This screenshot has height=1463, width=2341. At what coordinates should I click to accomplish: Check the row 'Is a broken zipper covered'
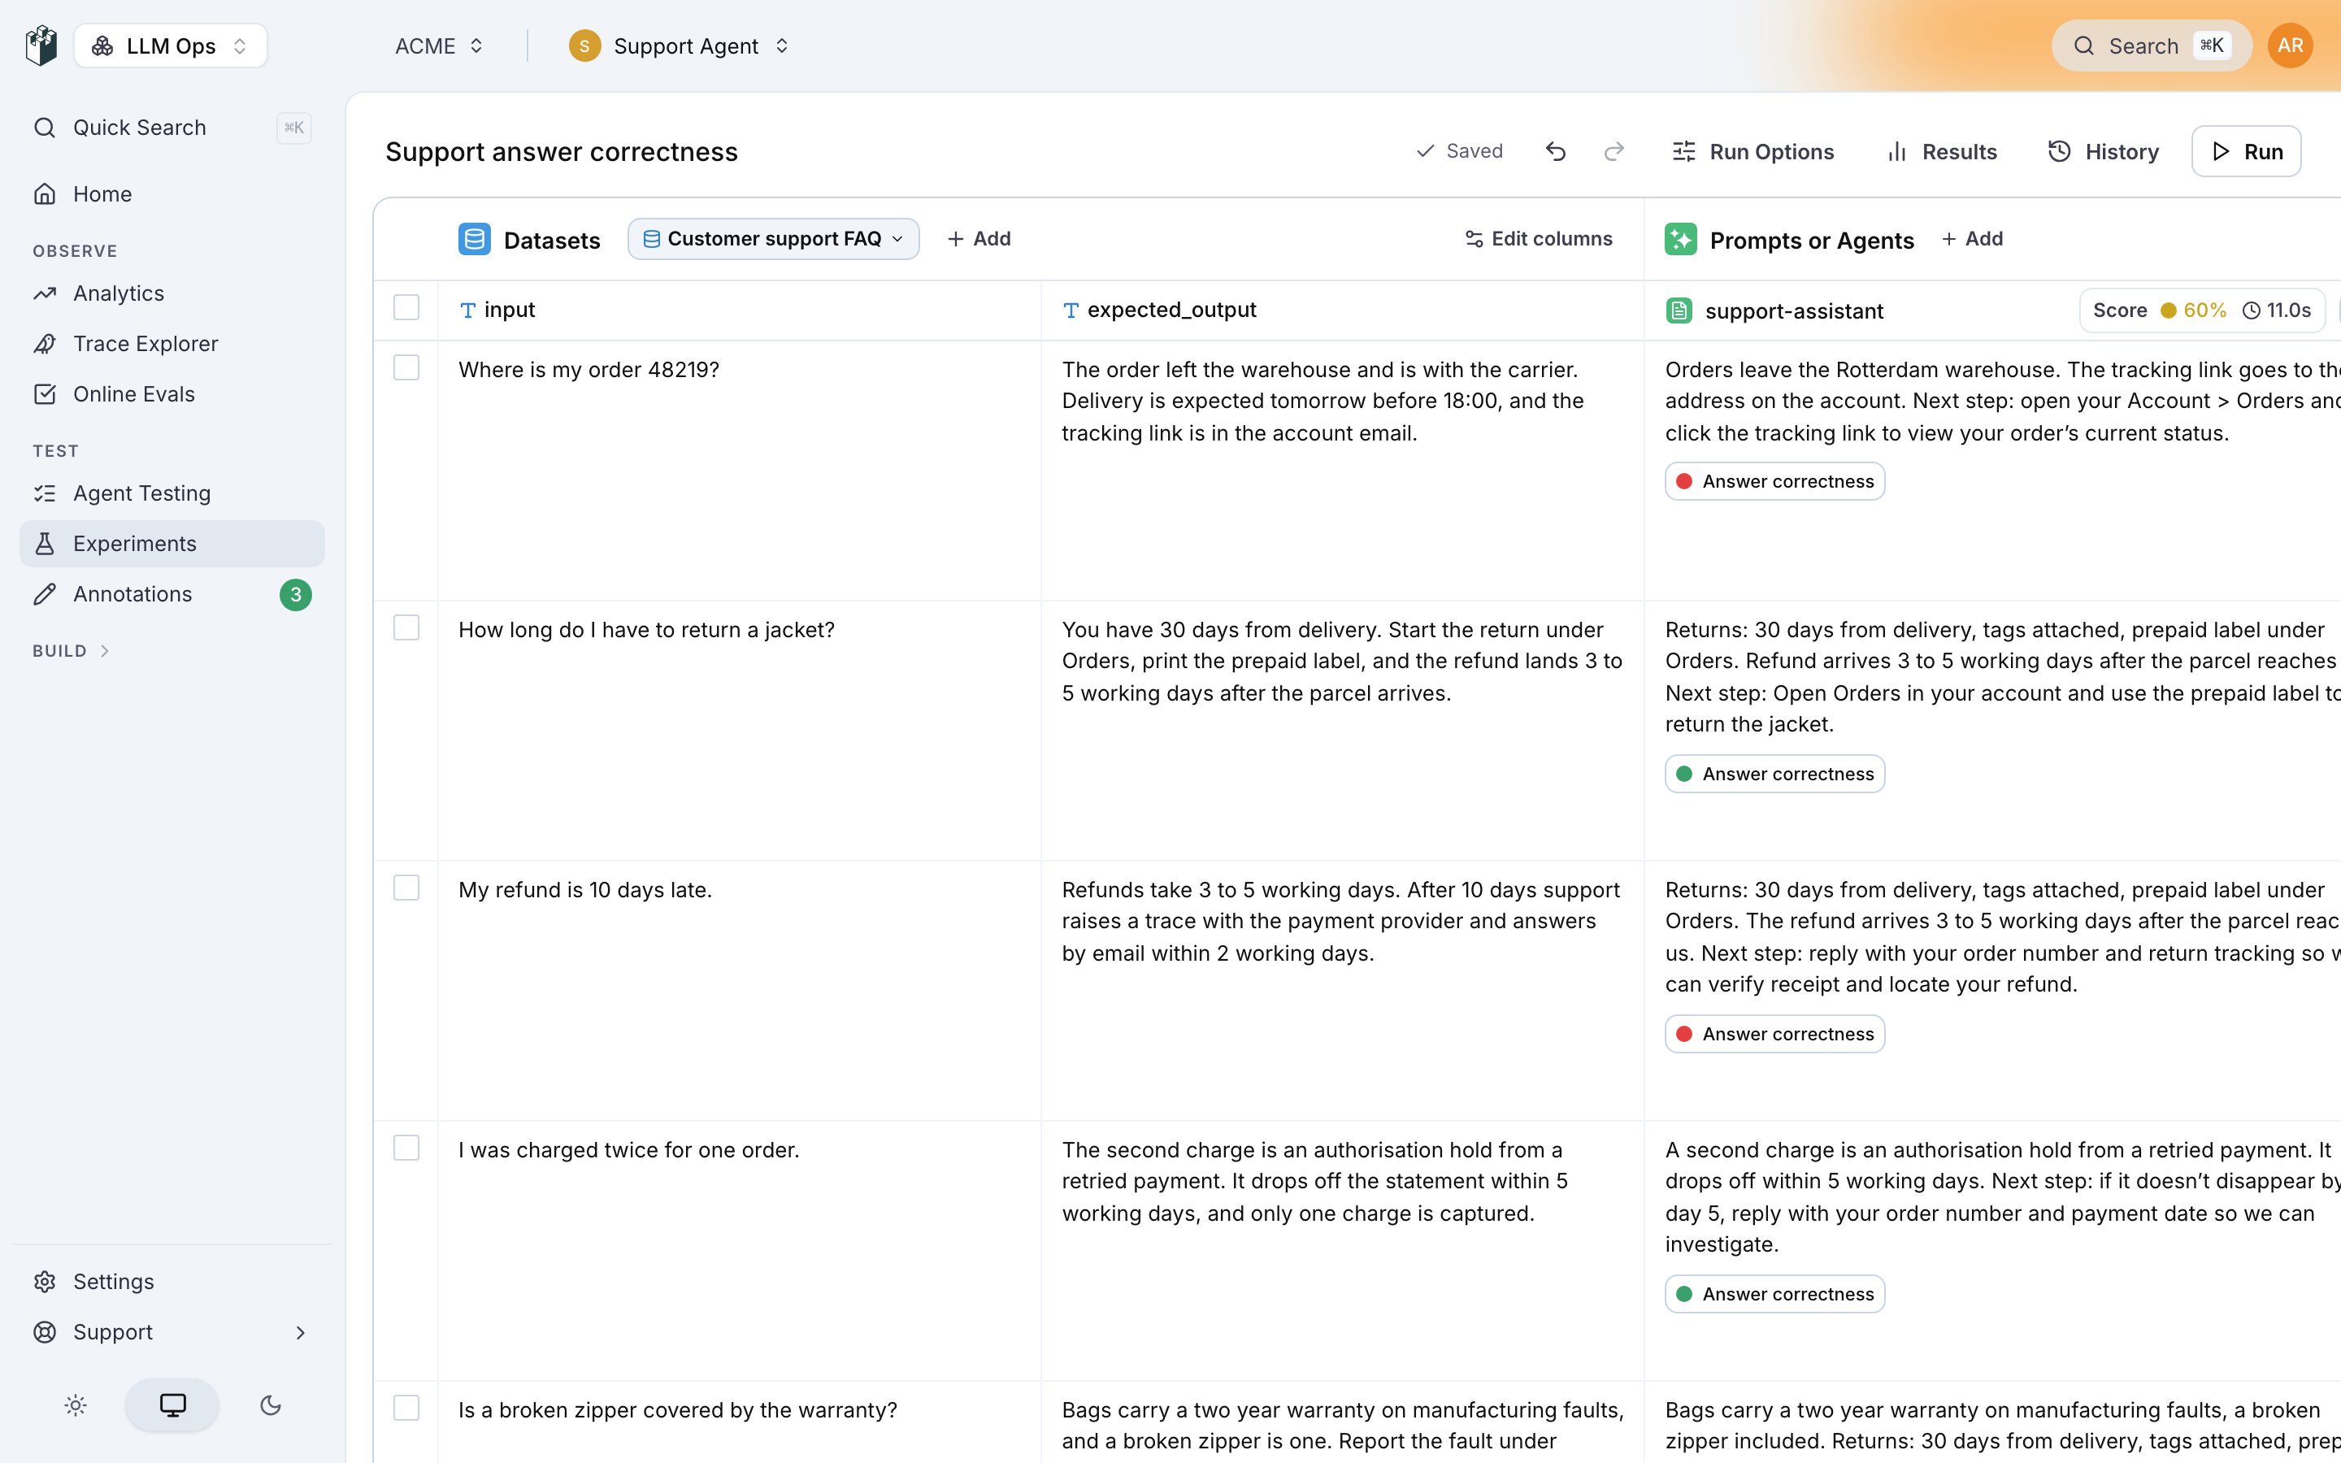[406, 1408]
